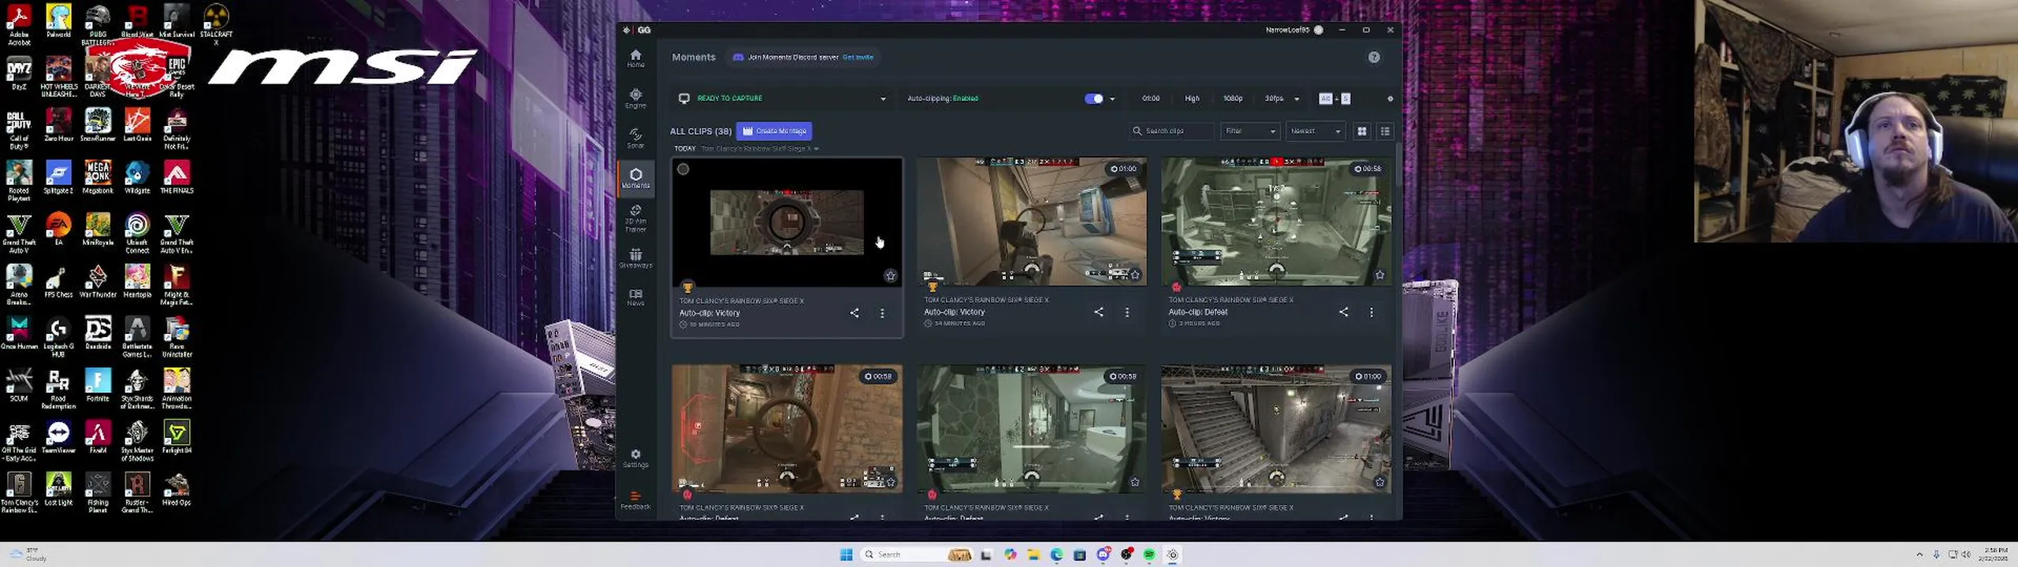The image size is (2018, 567).
Task: Show hidden icons in system tray
Action: click(x=1919, y=554)
